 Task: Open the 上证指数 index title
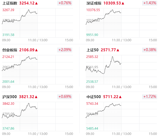[x=10, y=3]
